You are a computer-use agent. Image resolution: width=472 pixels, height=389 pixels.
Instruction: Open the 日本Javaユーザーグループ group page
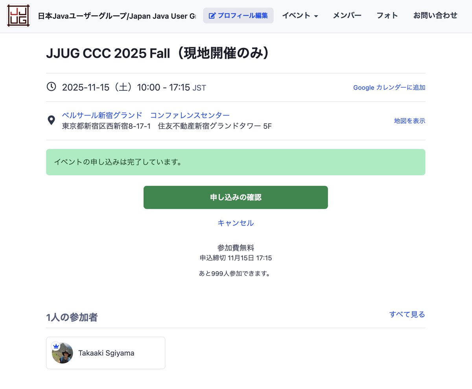114,16
